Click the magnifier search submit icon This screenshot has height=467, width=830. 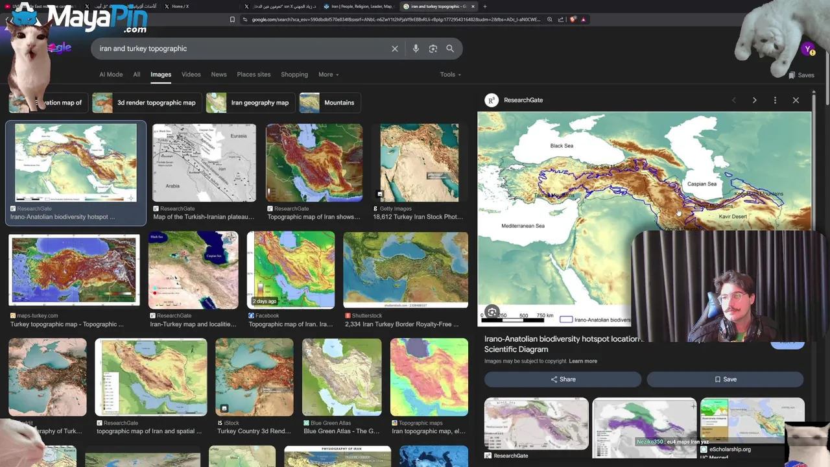[450, 49]
